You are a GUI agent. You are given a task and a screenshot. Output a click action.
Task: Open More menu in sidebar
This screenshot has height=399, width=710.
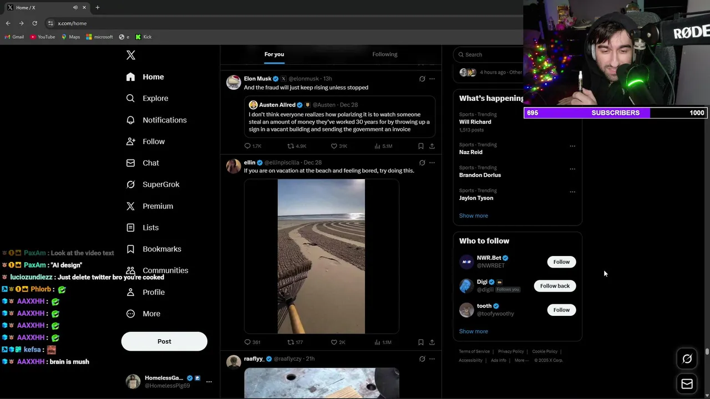click(x=143, y=314)
